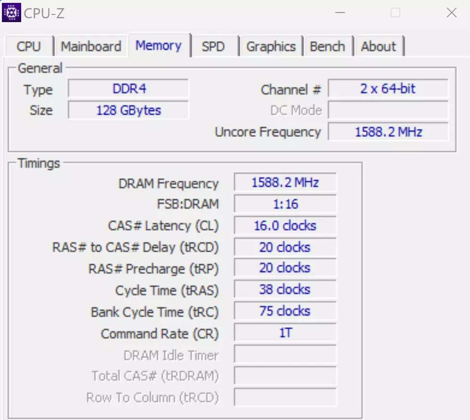Viewport: 470px width, 420px height.
Task: Click the RAS# to CAS# Delay label
Action: pyautogui.click(x=136, y=247)
